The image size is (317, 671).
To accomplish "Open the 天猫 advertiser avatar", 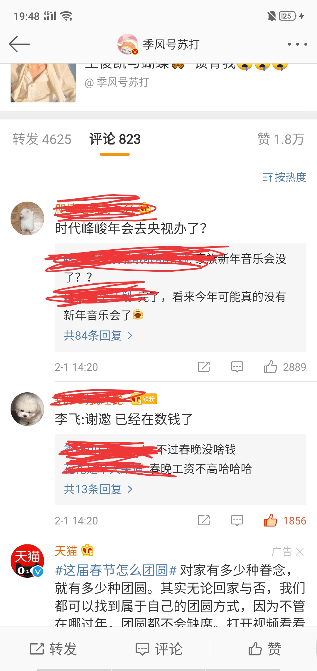I will 27,561.
